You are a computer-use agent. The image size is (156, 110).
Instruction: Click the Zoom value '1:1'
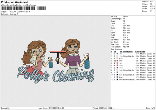point(151,11)
